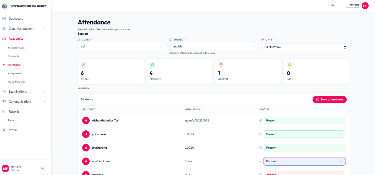Expand the Class Management chevron
The width and height of the screenshot is (375, 175).
pyautogui.click(x=44, y=29)
